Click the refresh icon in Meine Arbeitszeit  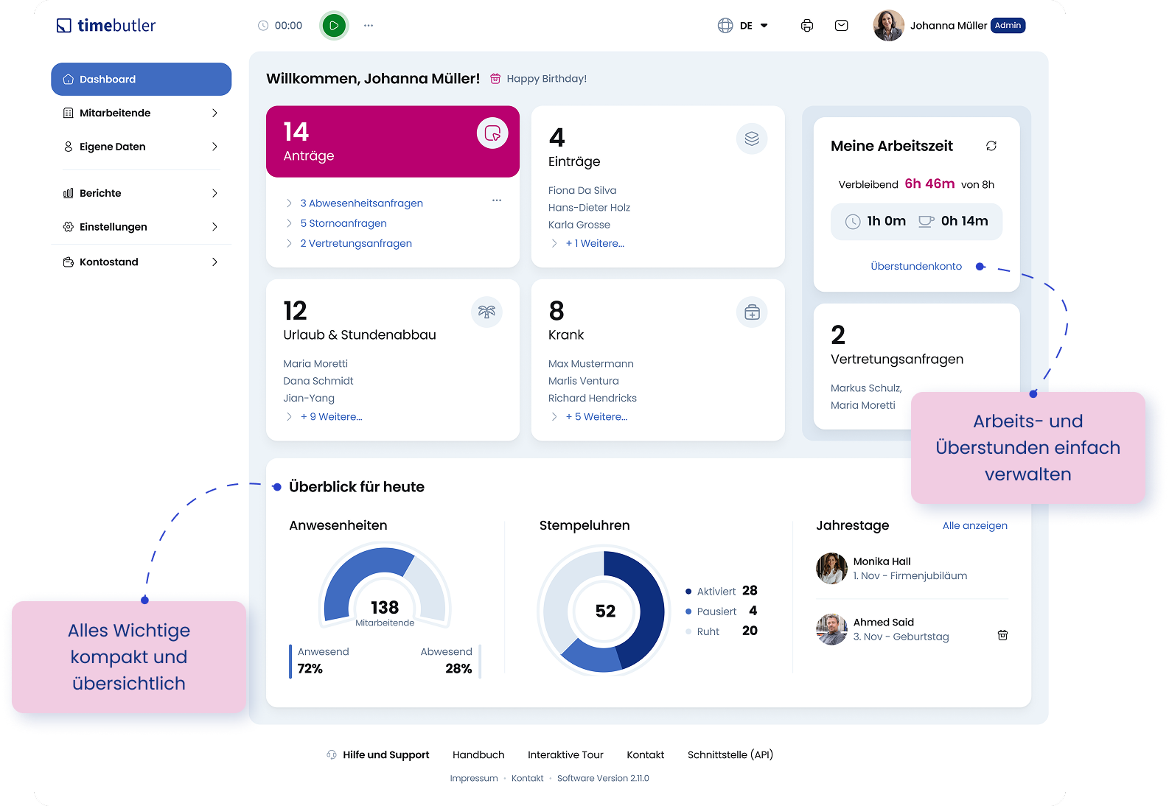[991, 146]
